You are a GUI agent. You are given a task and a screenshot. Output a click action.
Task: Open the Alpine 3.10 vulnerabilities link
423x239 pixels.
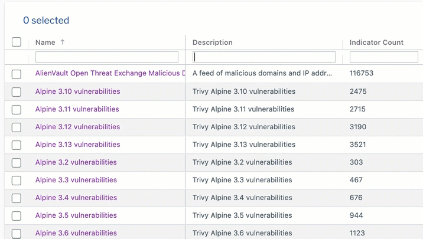tap(78, 91)
